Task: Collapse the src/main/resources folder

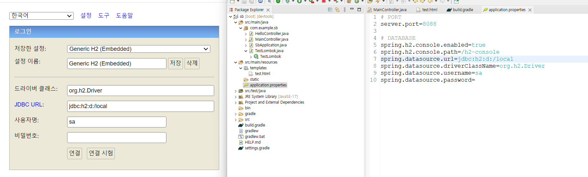Action: point(236,62)
